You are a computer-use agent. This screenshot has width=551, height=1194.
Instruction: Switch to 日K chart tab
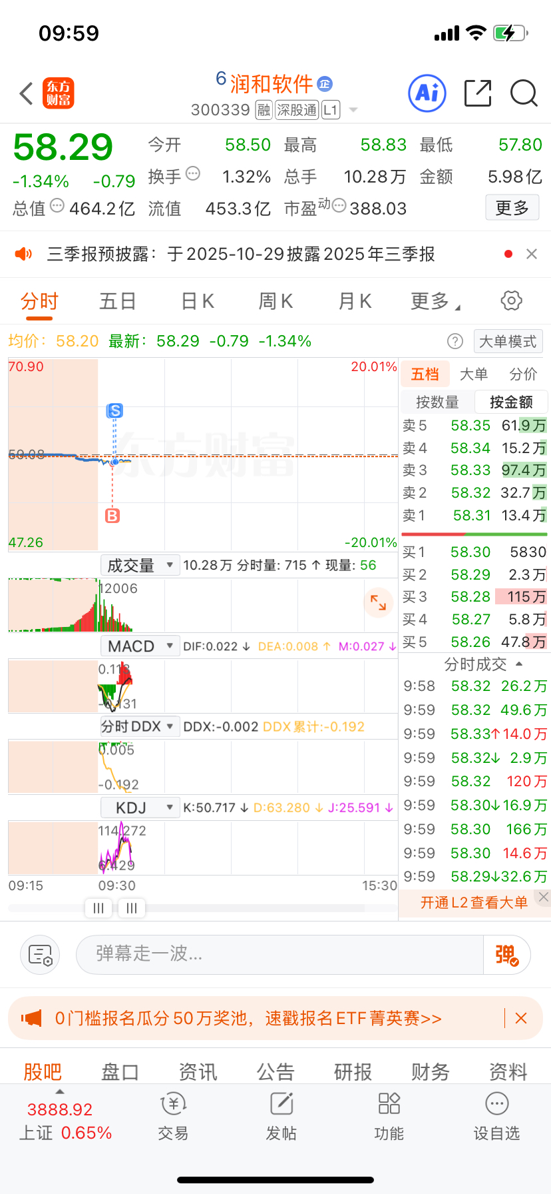[x=198, y=301]
